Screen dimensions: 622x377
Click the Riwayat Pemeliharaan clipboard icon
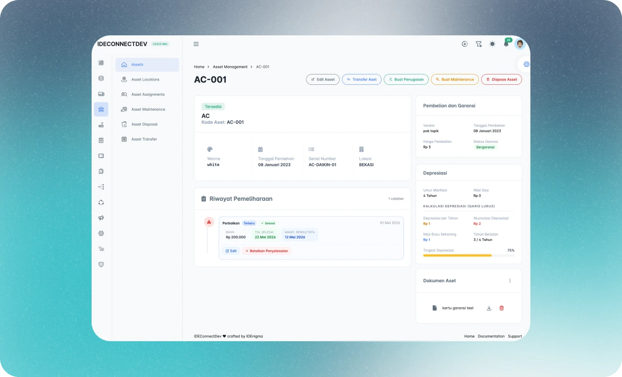[x=204, y=199]
